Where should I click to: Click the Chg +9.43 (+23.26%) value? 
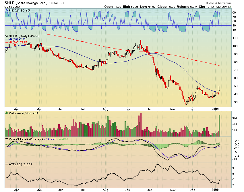click(214, 7)
